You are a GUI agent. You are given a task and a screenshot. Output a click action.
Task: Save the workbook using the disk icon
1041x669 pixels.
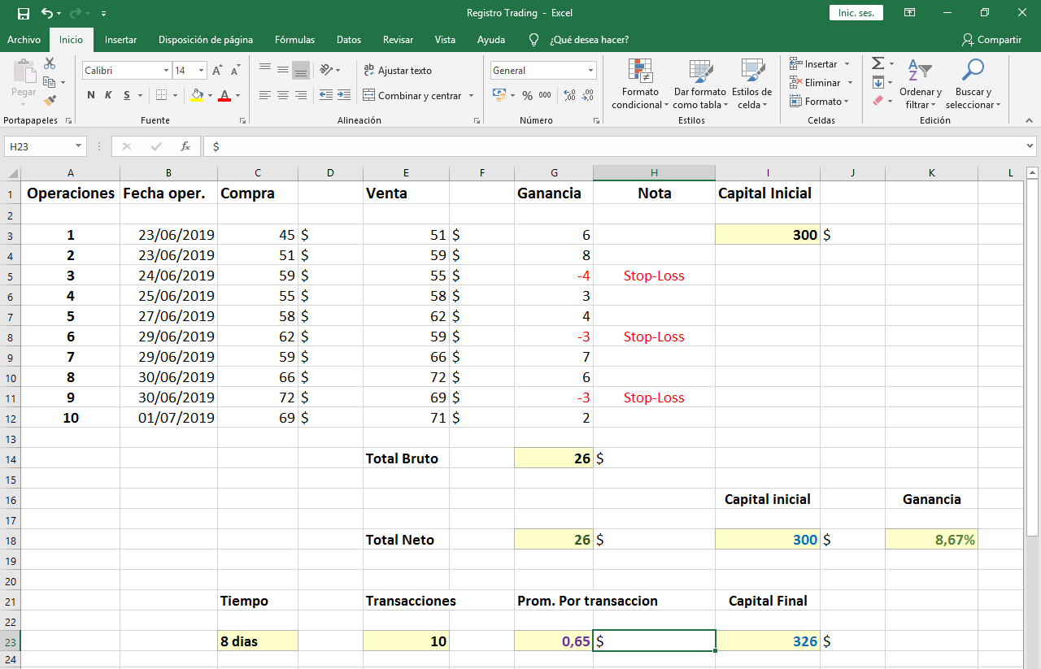(23, 13)
